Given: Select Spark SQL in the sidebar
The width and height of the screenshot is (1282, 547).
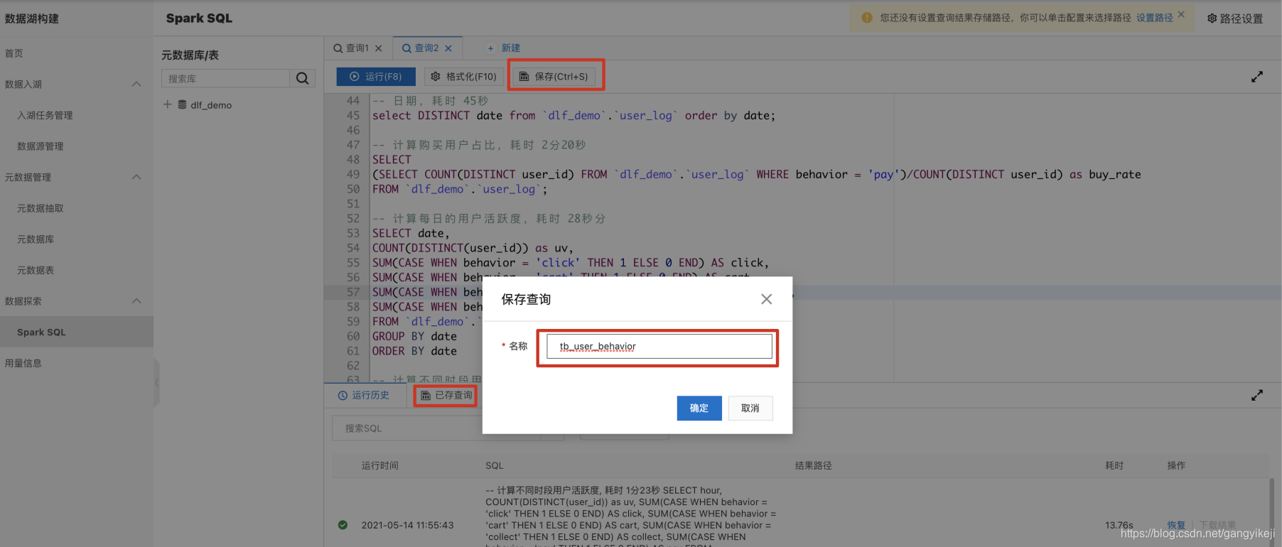Looking at the screenshot, I should (77, 332).
